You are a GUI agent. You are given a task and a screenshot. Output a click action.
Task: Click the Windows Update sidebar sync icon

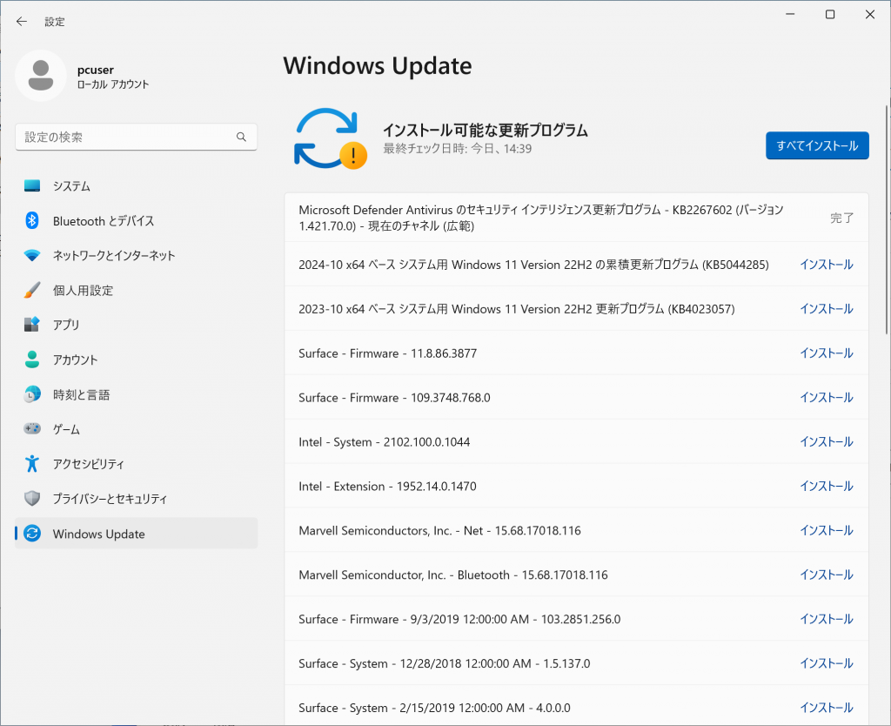click(x=32, y=534)
